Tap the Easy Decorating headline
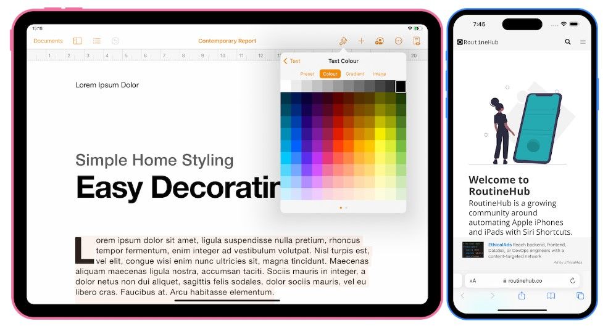616x329 pixels. coord(178,187)
